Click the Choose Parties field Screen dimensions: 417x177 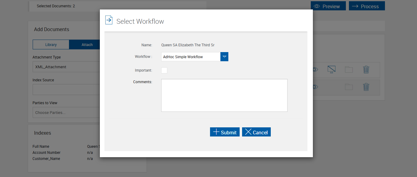click(66, 112)
